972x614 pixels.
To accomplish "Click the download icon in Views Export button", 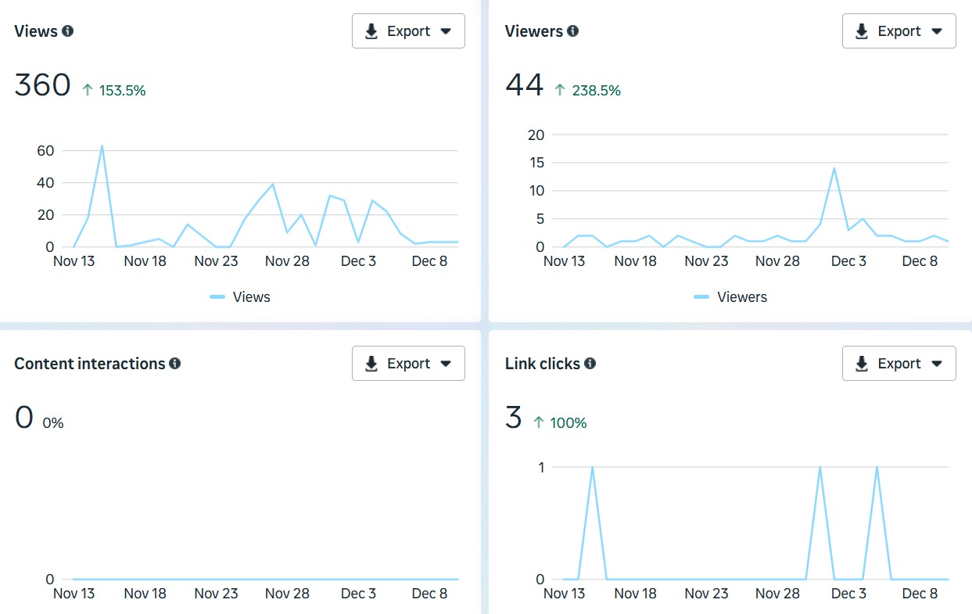I will click(371, 31).
